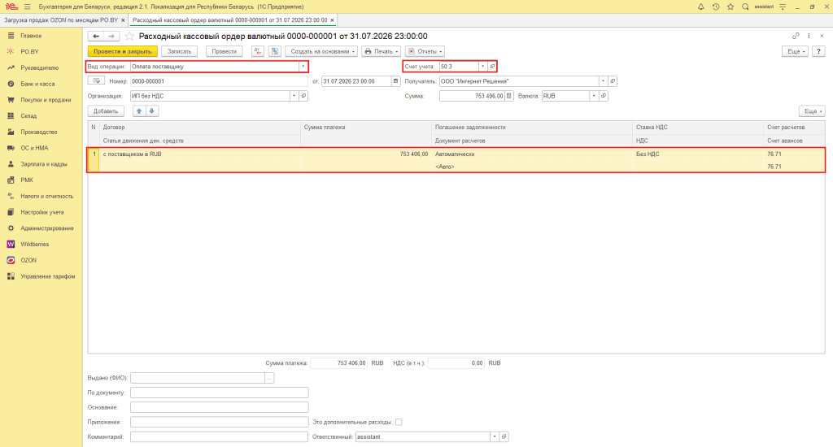Click Номер input field
Viewport: 833px width, 447px height.
pyautogui.click(x=219, y=81)
